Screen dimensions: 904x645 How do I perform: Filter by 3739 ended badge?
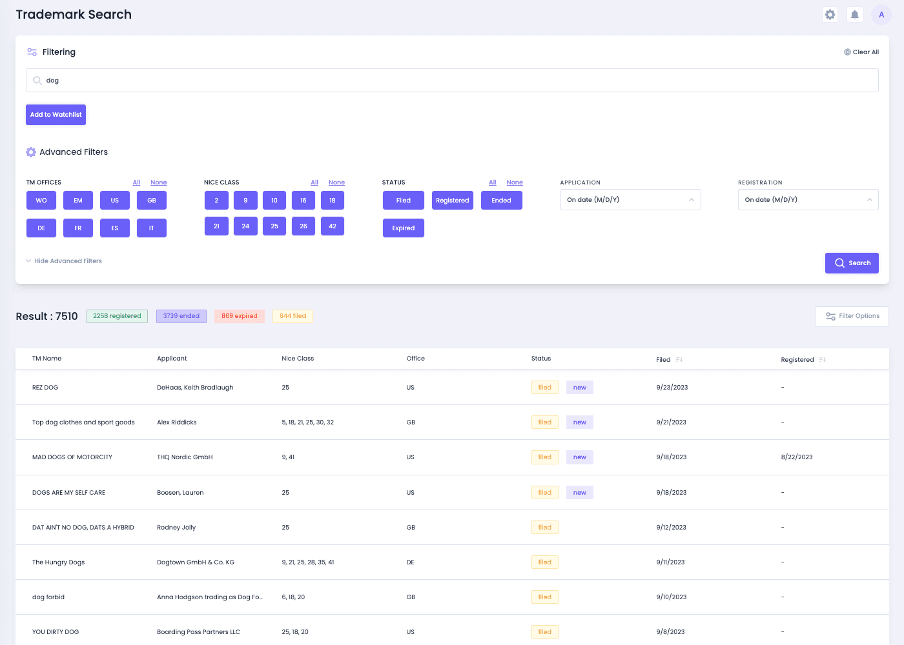(181, 316)
